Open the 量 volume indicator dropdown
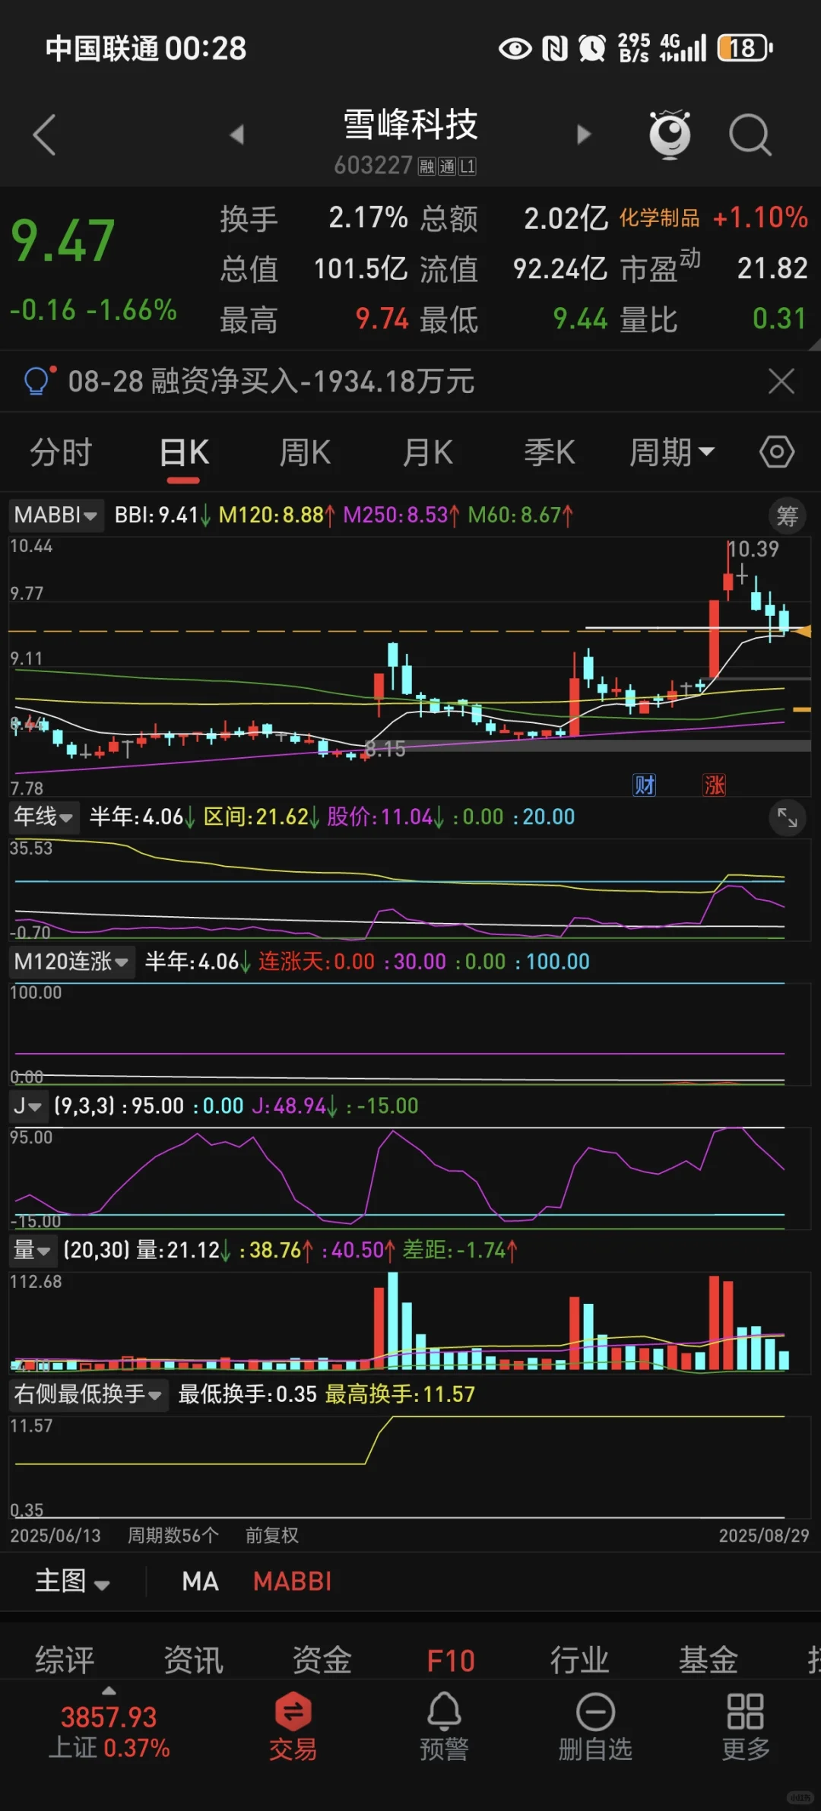Image resolution: width=821 pixels, height=1811 pixels. coord(32,1250)
